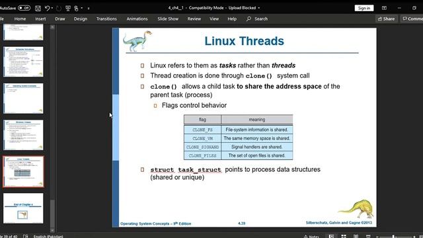The height and width of the screenshot is (238, 423).
Task: Select the currently highlighted Linux Threads thumbnail
Action: coord(24,172)
